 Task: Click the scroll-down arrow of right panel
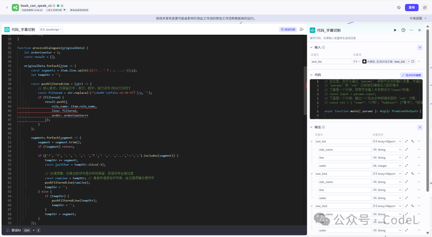coord(428,233)
